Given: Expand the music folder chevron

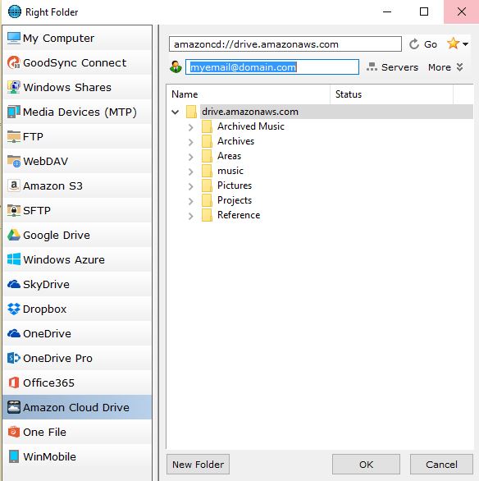Looking at the screenshot, I should (190, 172).
